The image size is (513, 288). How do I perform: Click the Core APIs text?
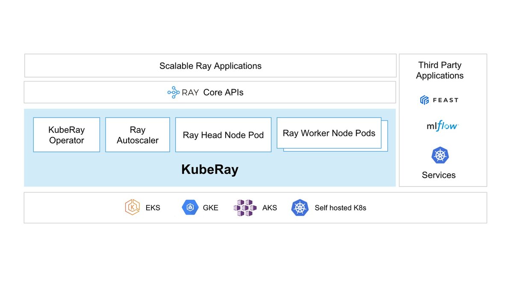tap(223, 92)
